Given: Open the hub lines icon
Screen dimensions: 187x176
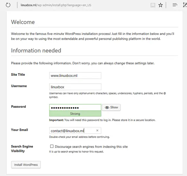Looking at the screenshot, I should click(175, 5).
